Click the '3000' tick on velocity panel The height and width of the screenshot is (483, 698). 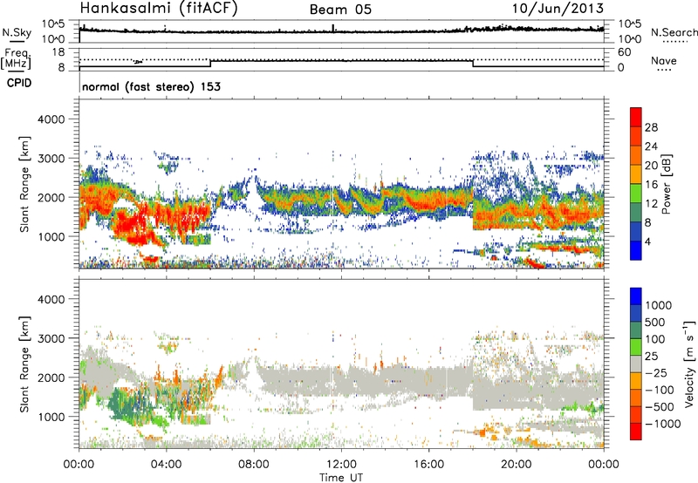click(x=51, y=338)
